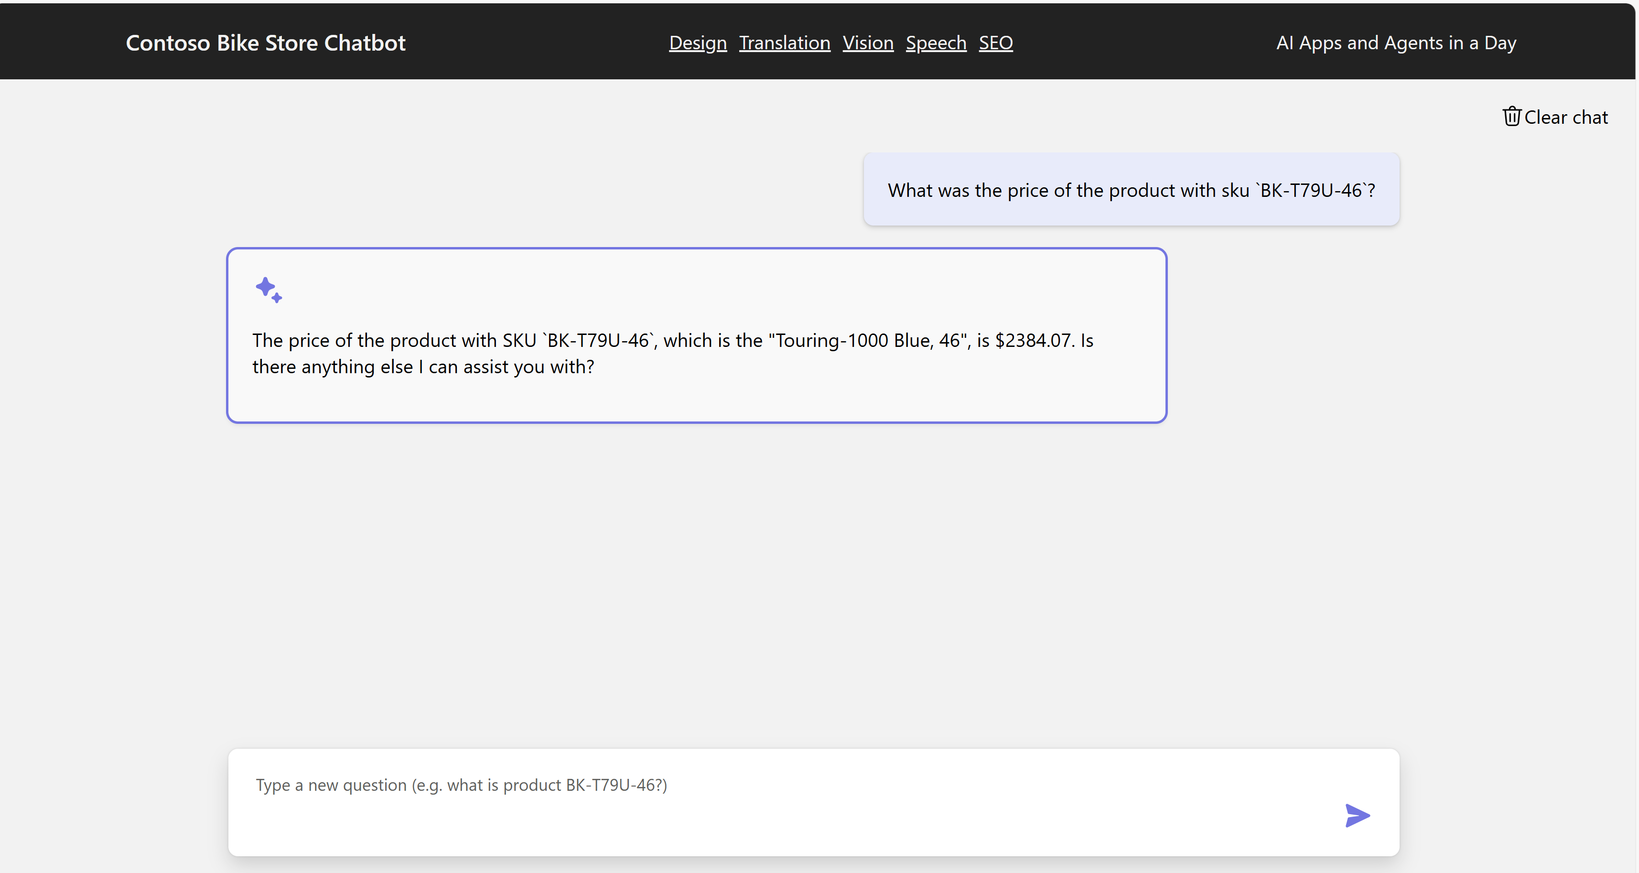Open the Vision page
Image resolution: width=1639 pixels, height=873 pixels.
(868, 43)
